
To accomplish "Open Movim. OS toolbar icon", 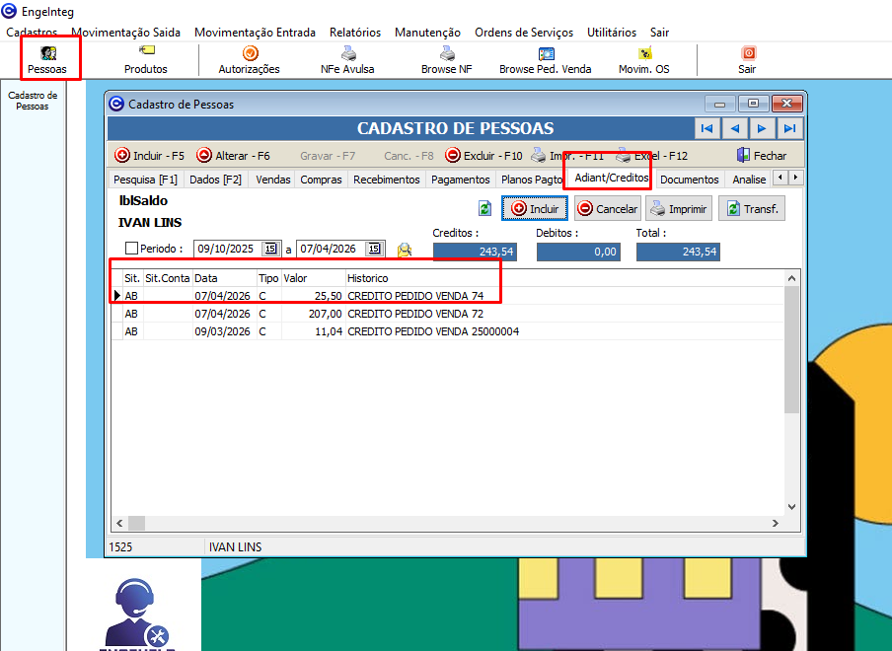I will click(x=643, y=59).
